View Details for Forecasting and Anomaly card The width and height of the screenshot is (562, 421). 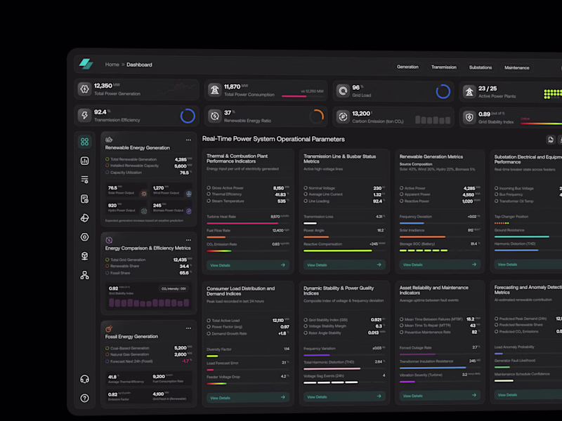click(x=528, y=395)
